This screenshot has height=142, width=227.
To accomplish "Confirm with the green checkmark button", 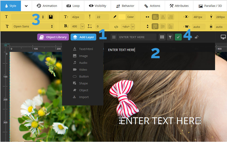I will pos(178,37).
